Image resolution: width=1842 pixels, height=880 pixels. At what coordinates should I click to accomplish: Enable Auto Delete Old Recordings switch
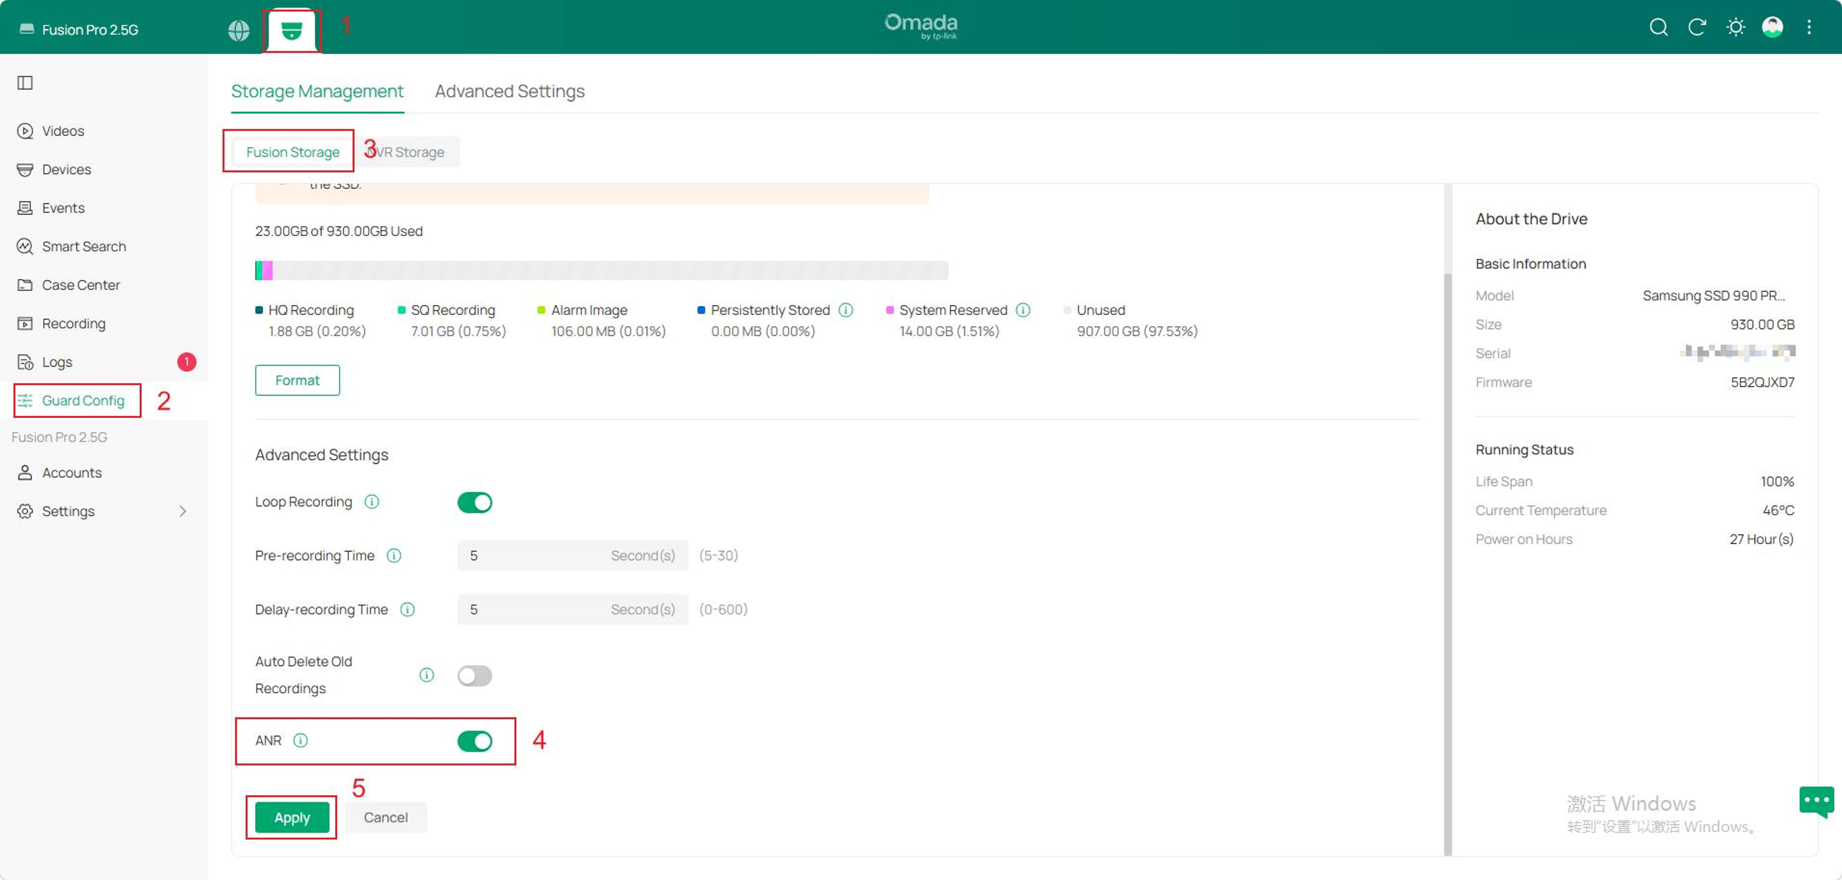[475, 675]
